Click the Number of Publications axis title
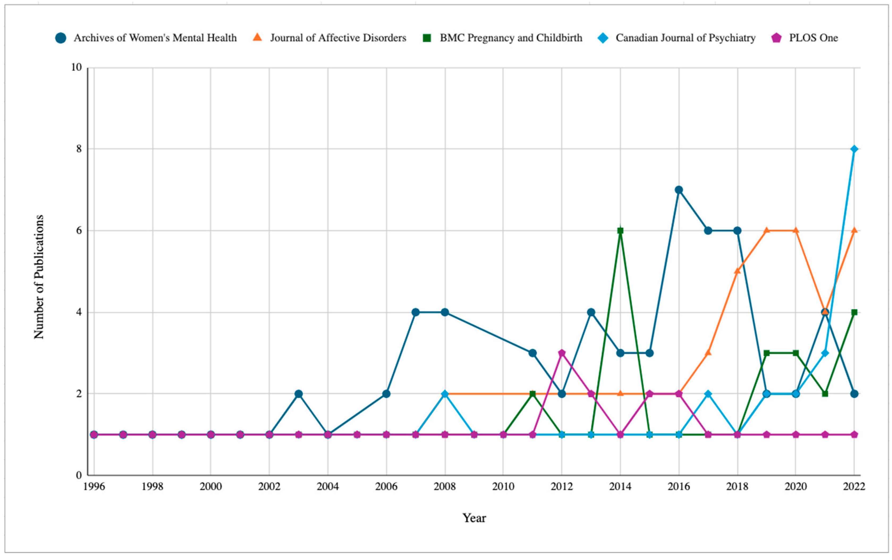The image size is (892, 560). [39, 277]
